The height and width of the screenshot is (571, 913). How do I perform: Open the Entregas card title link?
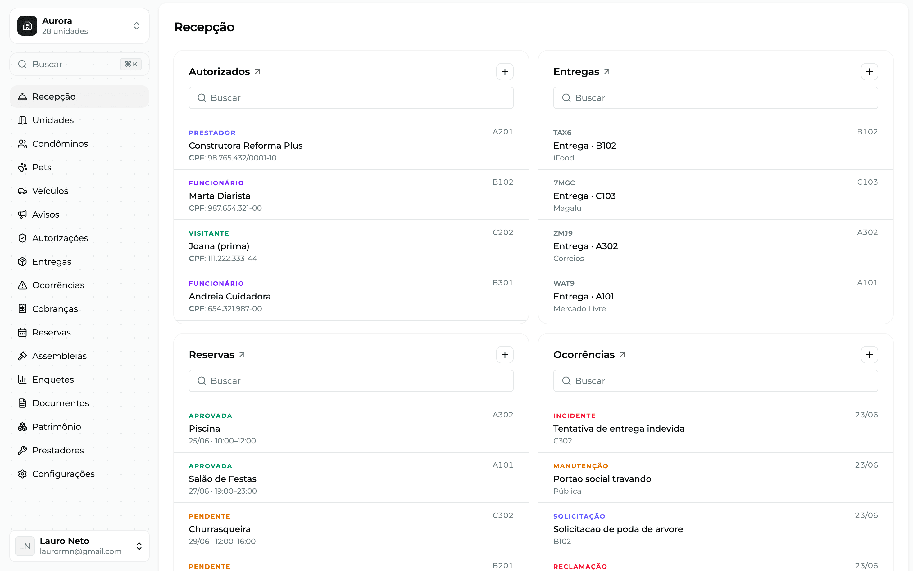coord(582,72)
